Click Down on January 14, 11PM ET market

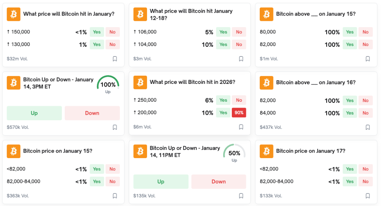click(218, 182)
